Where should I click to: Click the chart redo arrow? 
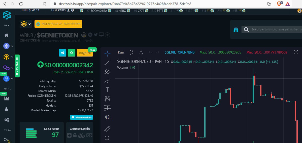(157, 52)
